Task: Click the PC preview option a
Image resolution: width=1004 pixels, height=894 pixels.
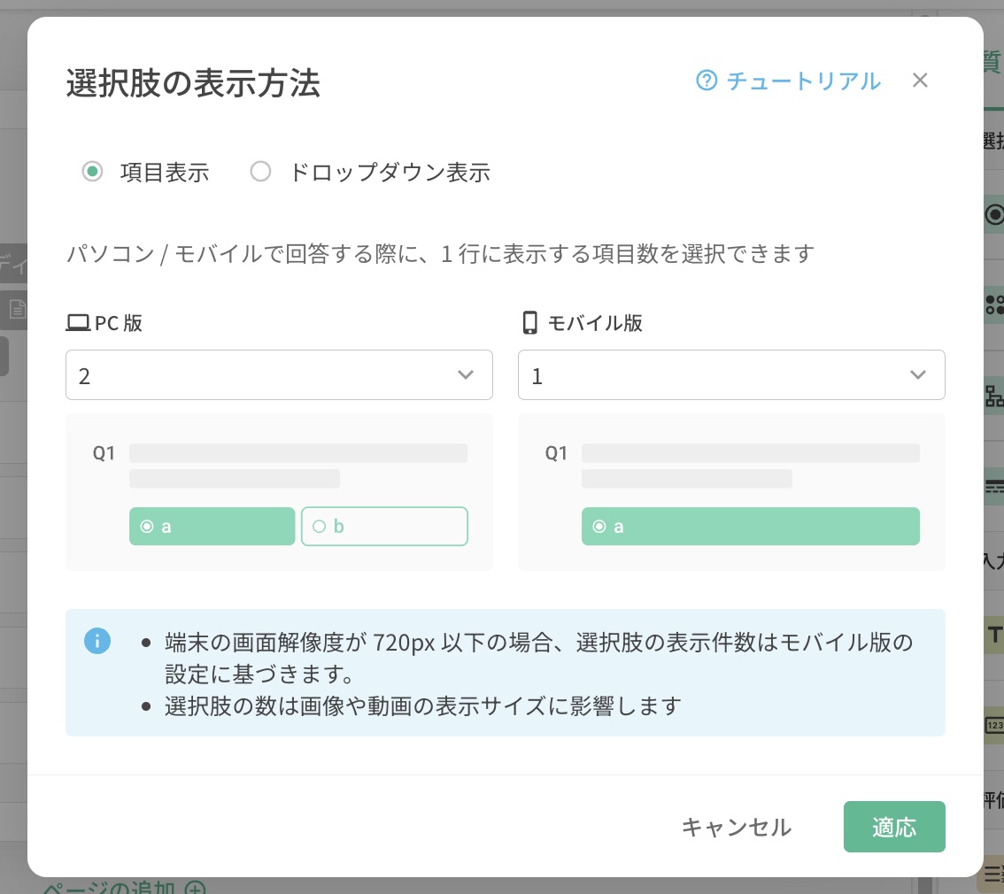Action: pos(212,526)
